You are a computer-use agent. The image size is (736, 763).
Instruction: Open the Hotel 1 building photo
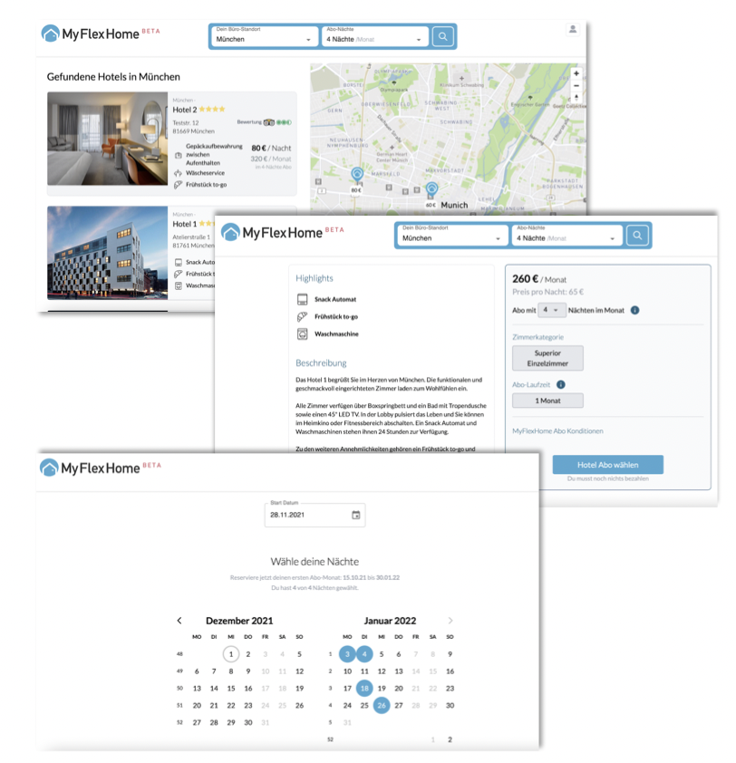point(107,253)
